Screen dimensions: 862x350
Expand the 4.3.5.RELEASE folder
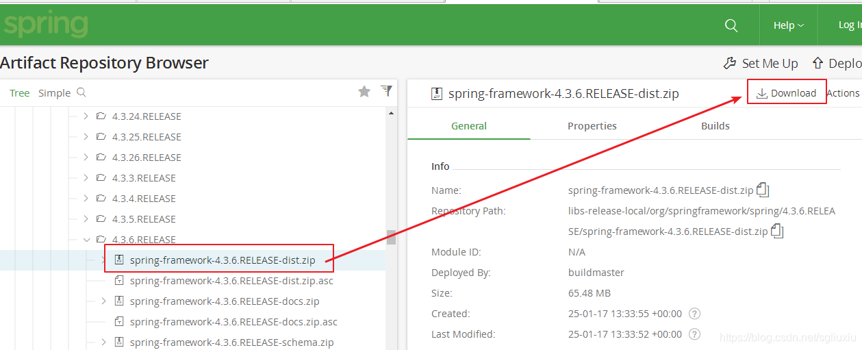(86, 219)
